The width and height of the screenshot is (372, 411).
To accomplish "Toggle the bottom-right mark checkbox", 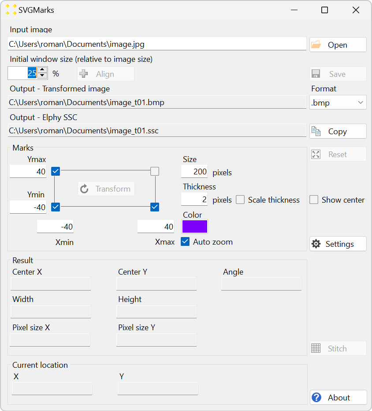I will pos(155,207).
